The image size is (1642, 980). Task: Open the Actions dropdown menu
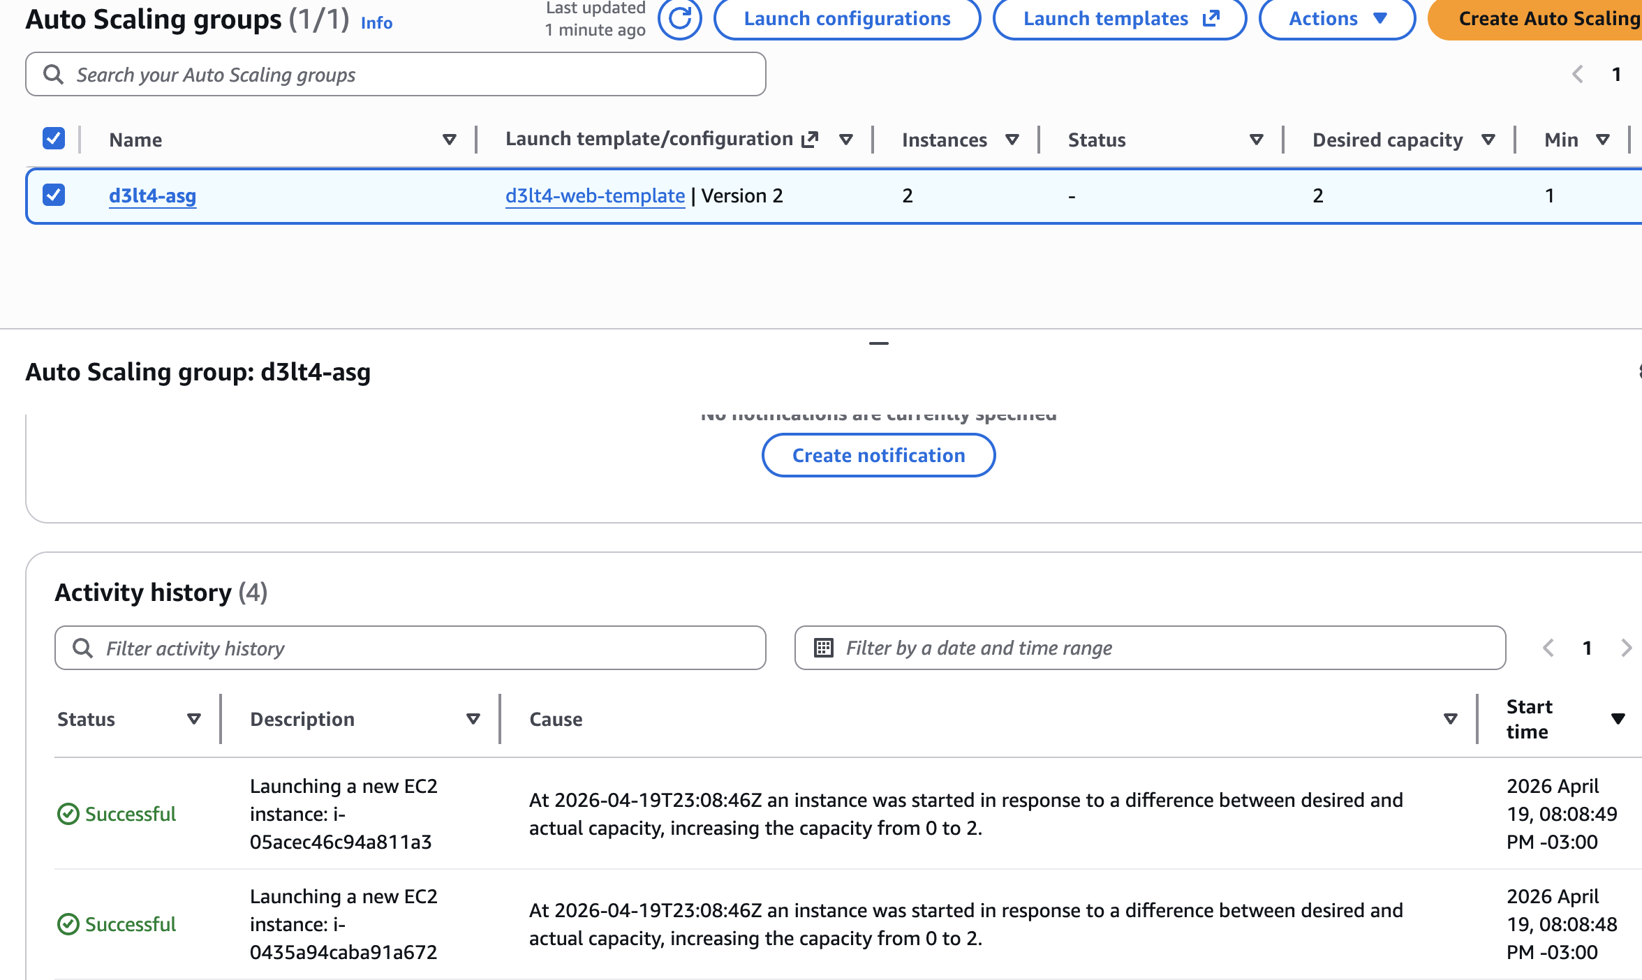(x=1336, y=19)
